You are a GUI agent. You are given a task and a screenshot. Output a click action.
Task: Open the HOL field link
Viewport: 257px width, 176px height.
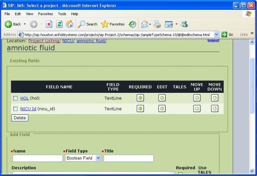24,98
